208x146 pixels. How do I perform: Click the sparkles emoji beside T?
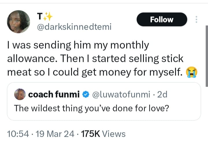49,18
